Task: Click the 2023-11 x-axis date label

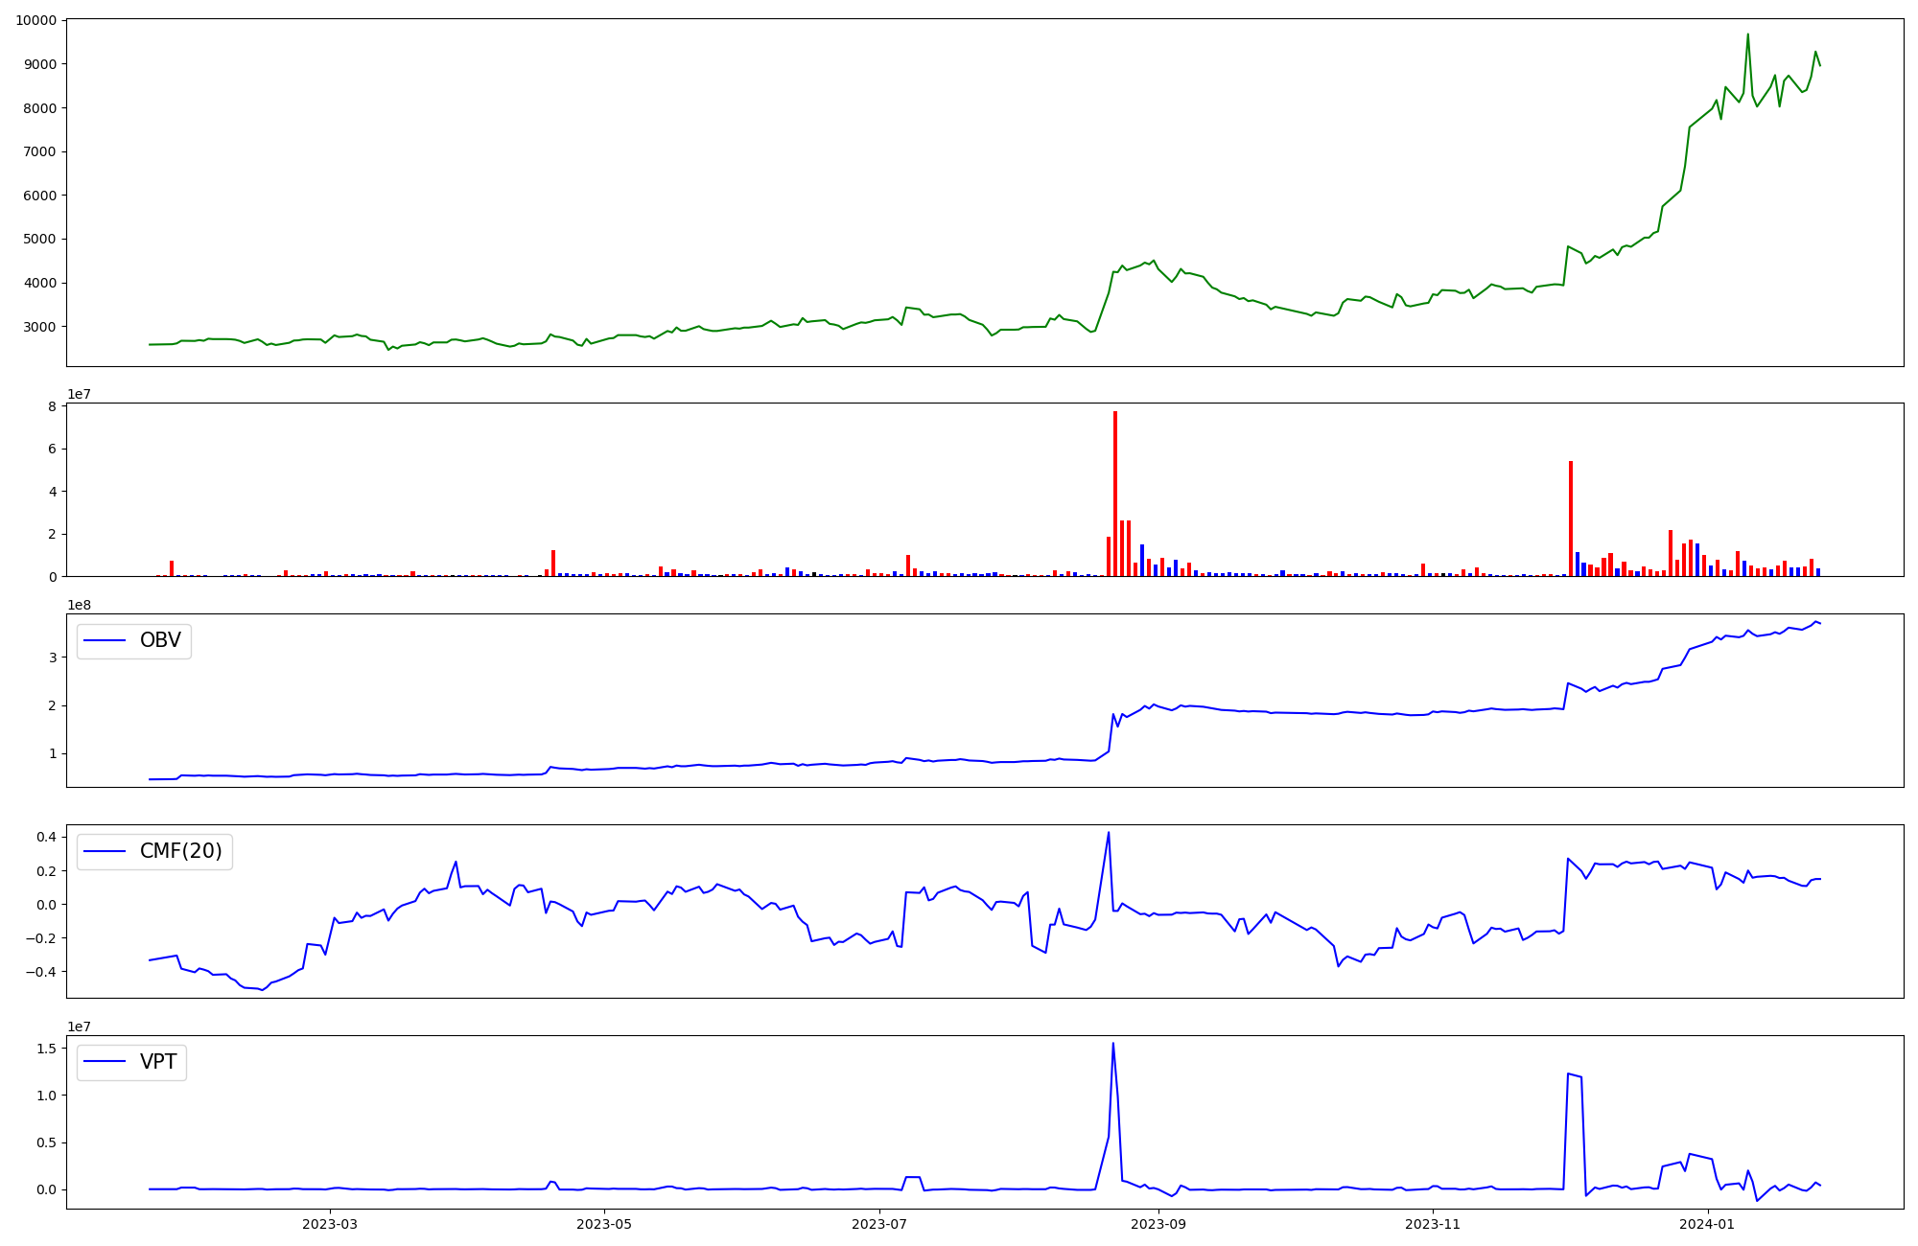Action: (1433, 1224)
